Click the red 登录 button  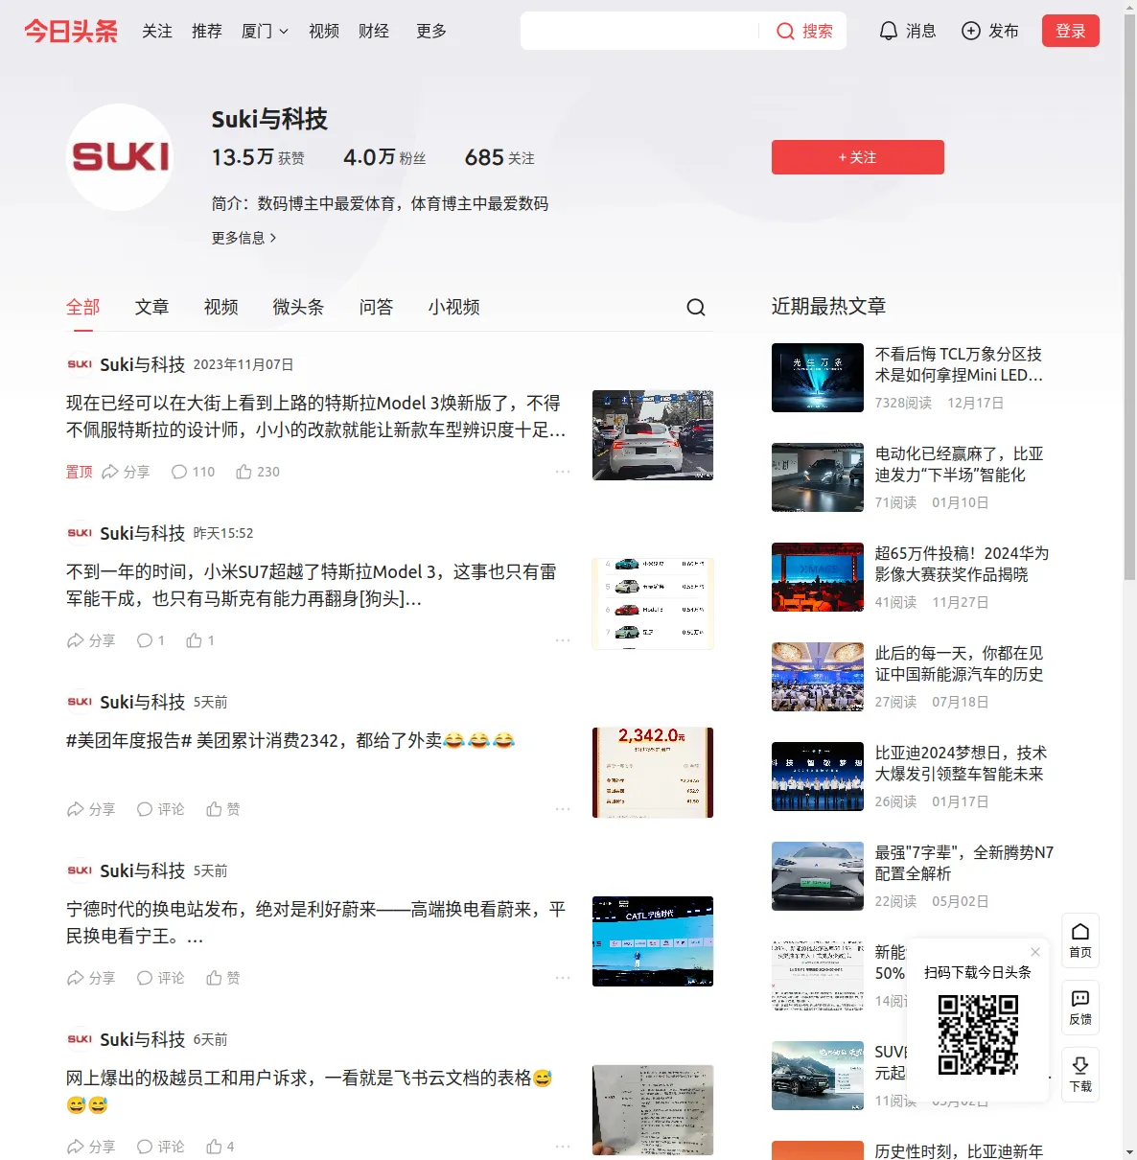click(1071, 31)
